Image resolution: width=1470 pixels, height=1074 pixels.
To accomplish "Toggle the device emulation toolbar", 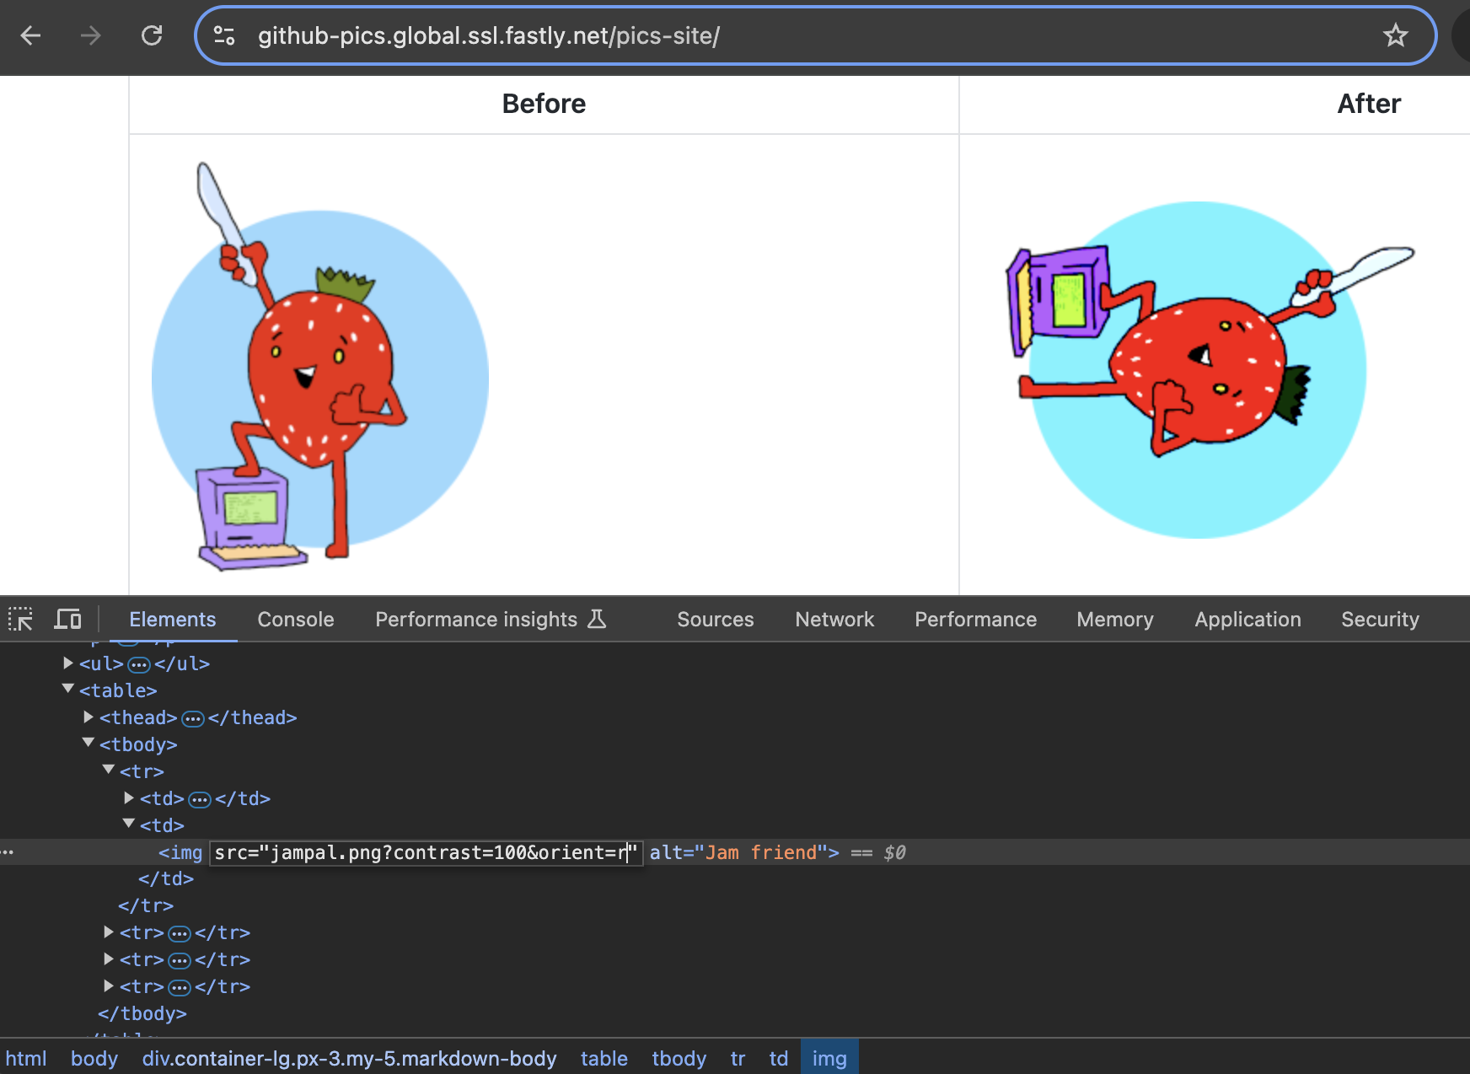I will (67, 619).
